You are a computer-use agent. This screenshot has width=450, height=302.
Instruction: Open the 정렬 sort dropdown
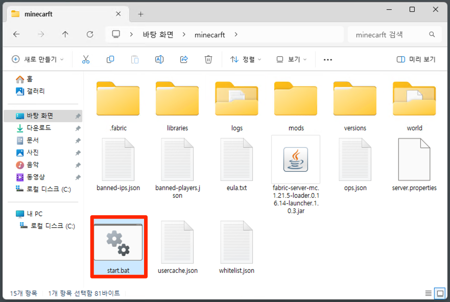(246, 59)
